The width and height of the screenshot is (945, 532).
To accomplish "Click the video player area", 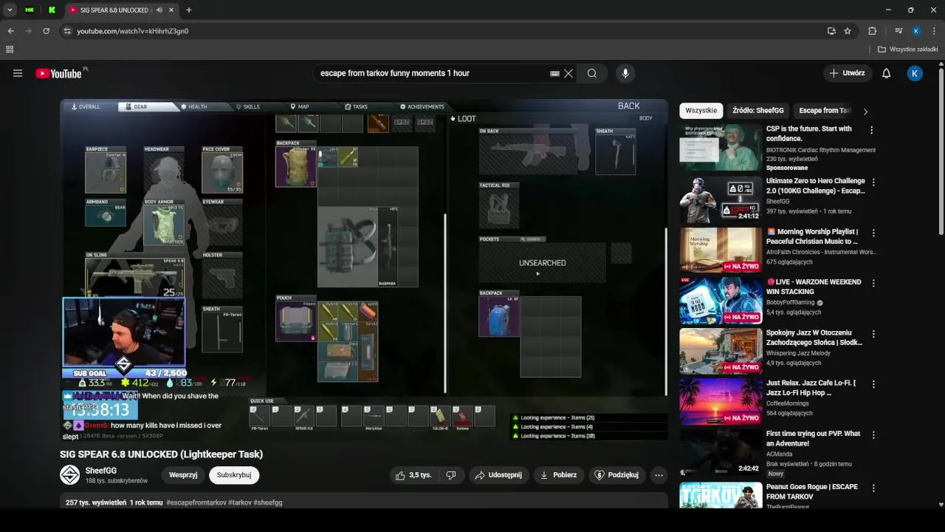I will click(364, 270).
